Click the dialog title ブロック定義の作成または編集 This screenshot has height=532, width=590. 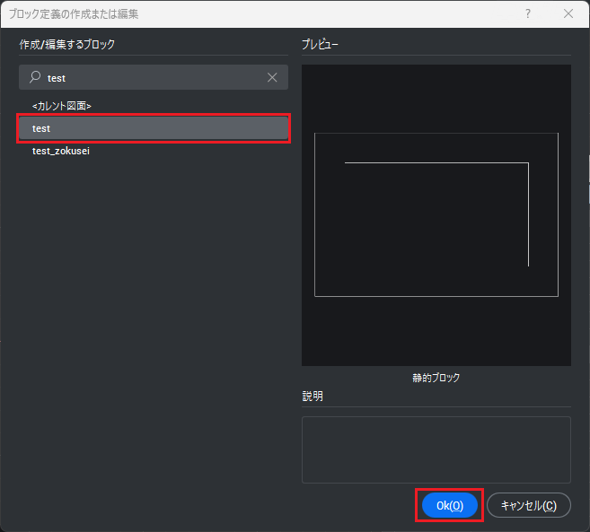point(74,14)
